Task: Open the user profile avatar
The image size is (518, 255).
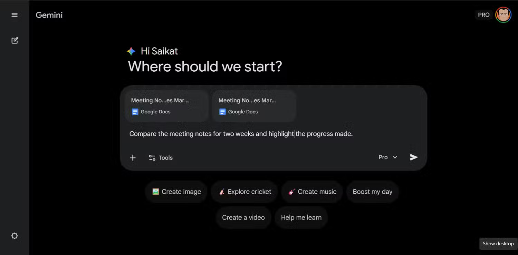Action: click(x=503, y=15)
